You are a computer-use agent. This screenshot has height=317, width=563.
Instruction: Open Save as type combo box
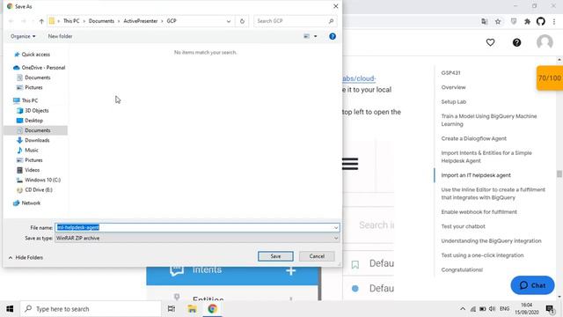pos(197,238)
